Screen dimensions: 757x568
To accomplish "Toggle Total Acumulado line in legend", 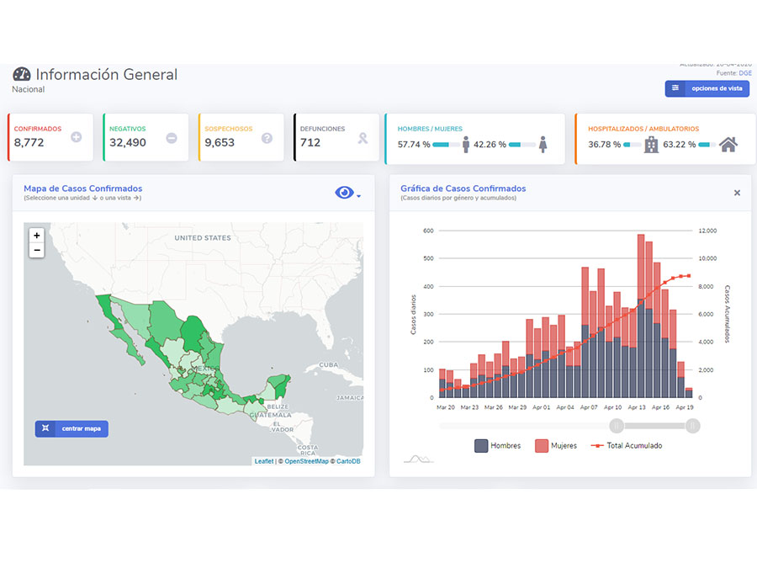I will (626, 445).
